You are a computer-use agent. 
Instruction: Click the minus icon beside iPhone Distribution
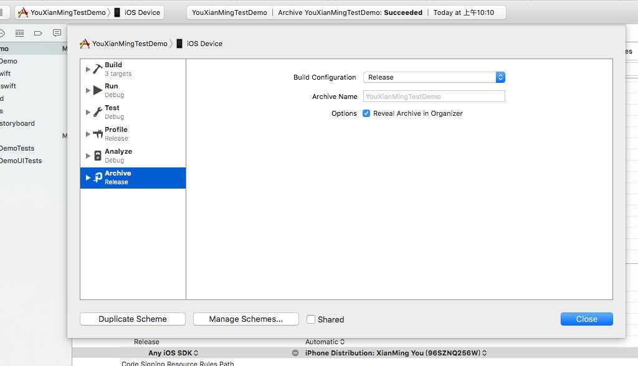coord(295,353)
